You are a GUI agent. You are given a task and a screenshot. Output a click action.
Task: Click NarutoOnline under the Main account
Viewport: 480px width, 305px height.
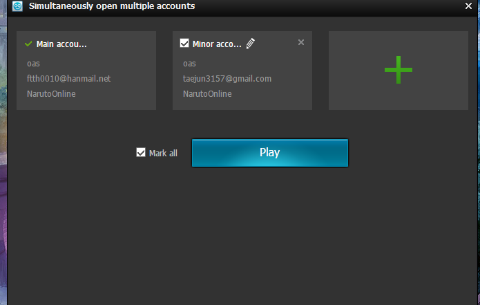(x=51, y=94)
